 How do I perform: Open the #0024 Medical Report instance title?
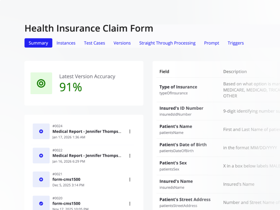87,131
